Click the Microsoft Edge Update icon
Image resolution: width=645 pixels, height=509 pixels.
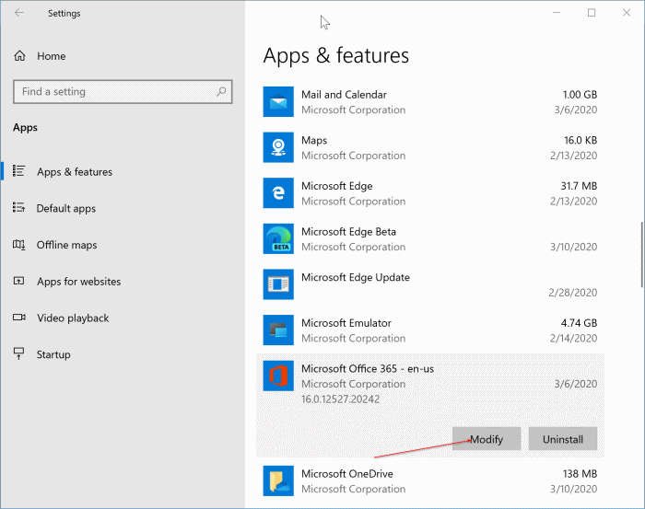click(x=278, y=284)
